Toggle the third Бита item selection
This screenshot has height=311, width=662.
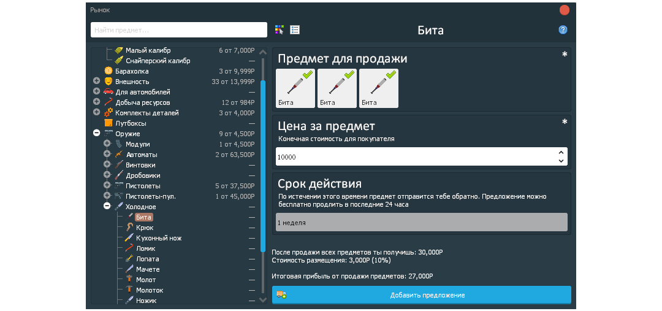click(x=378, y=88)
